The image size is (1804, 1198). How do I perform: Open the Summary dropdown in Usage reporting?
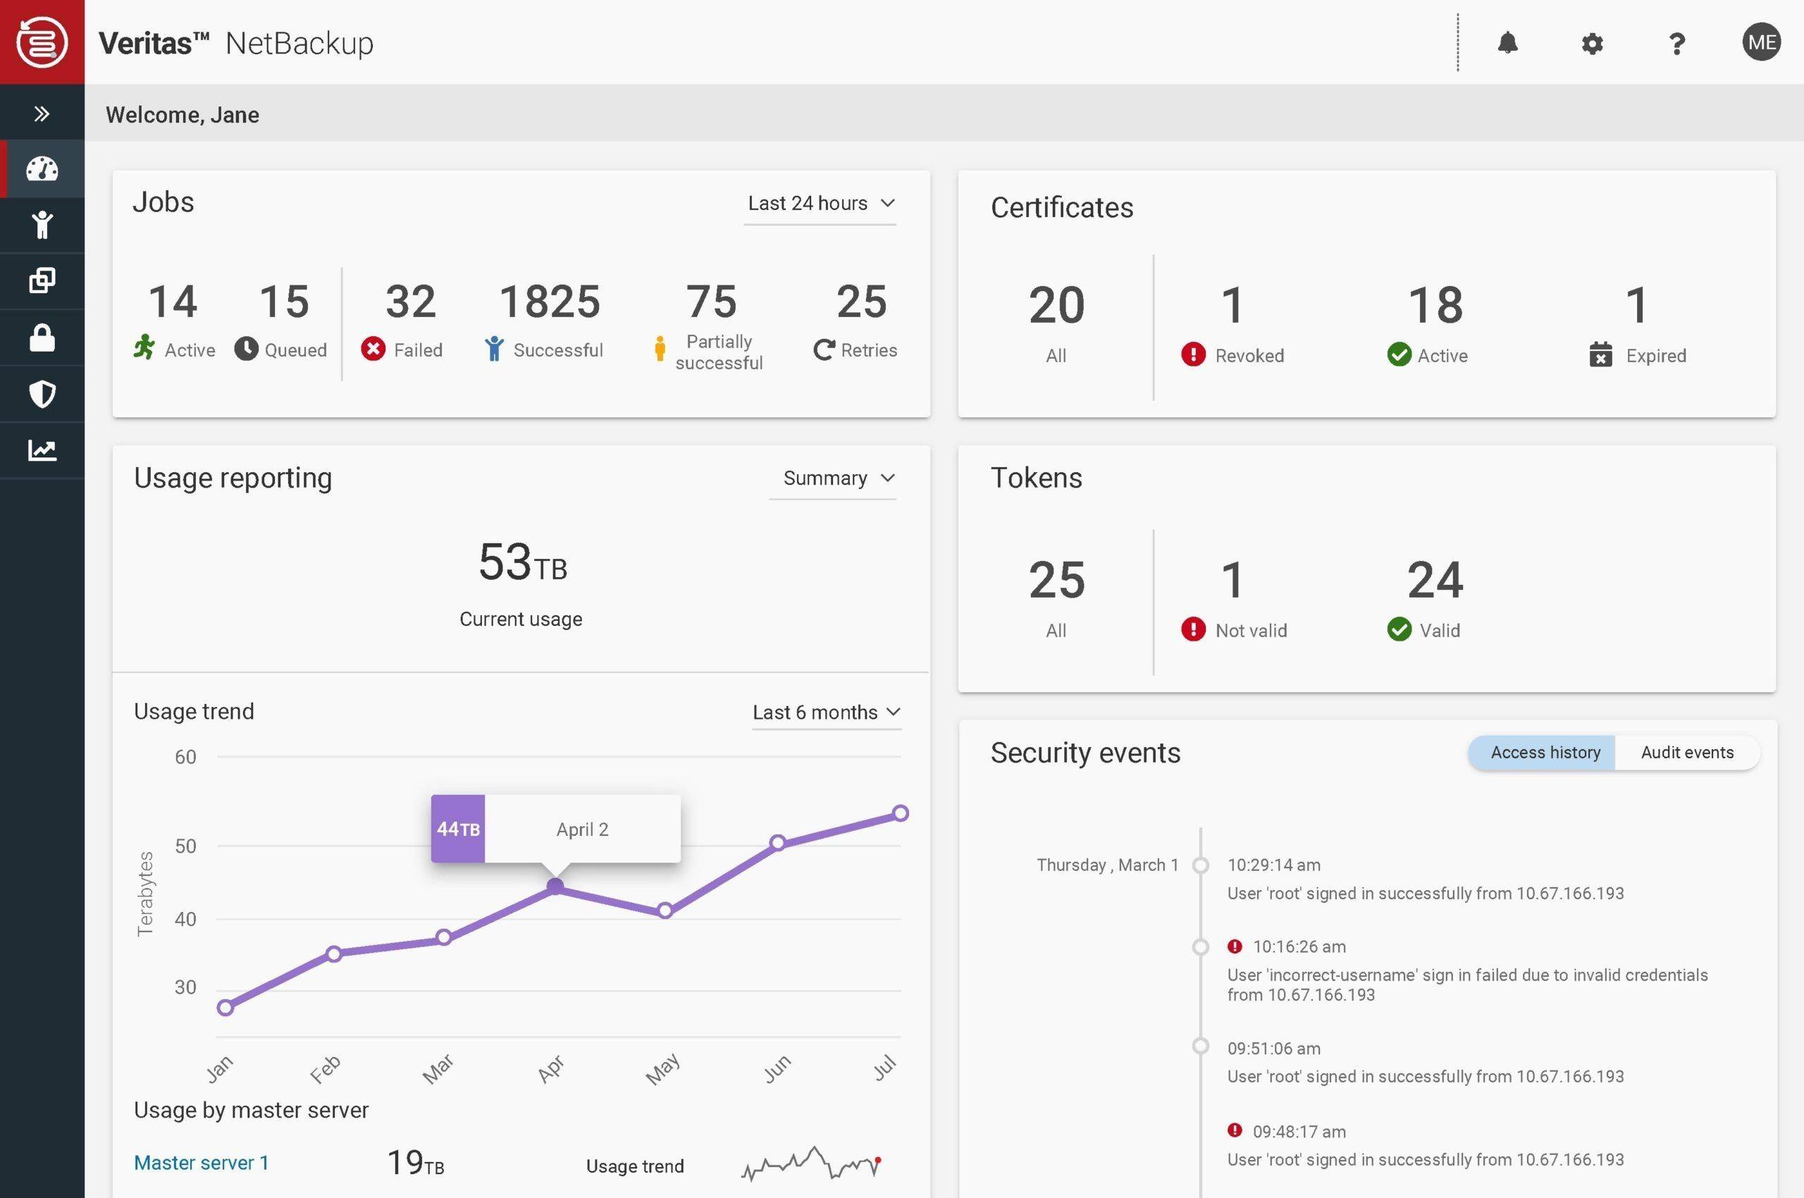point(833,478)
